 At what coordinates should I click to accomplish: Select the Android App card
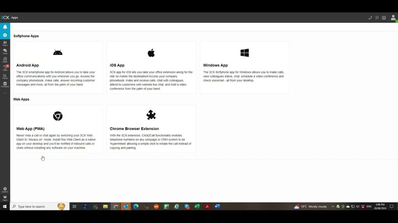[x=58, y=68]
